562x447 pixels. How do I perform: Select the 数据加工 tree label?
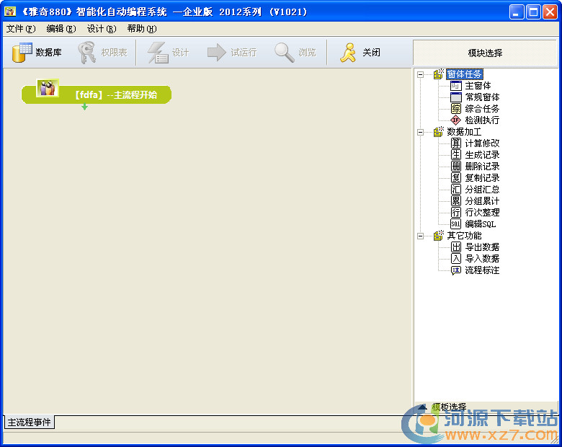pos(464,132)
